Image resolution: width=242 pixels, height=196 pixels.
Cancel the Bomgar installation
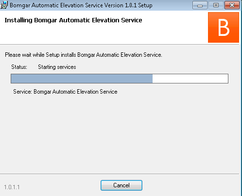tap(121, 185)
